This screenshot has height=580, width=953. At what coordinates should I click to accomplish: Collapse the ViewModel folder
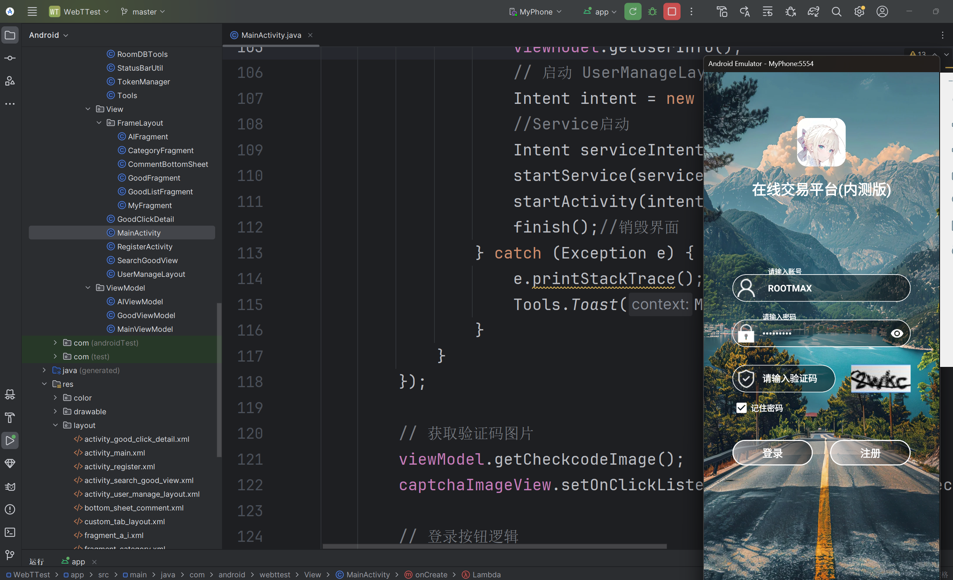coord(88,288)
